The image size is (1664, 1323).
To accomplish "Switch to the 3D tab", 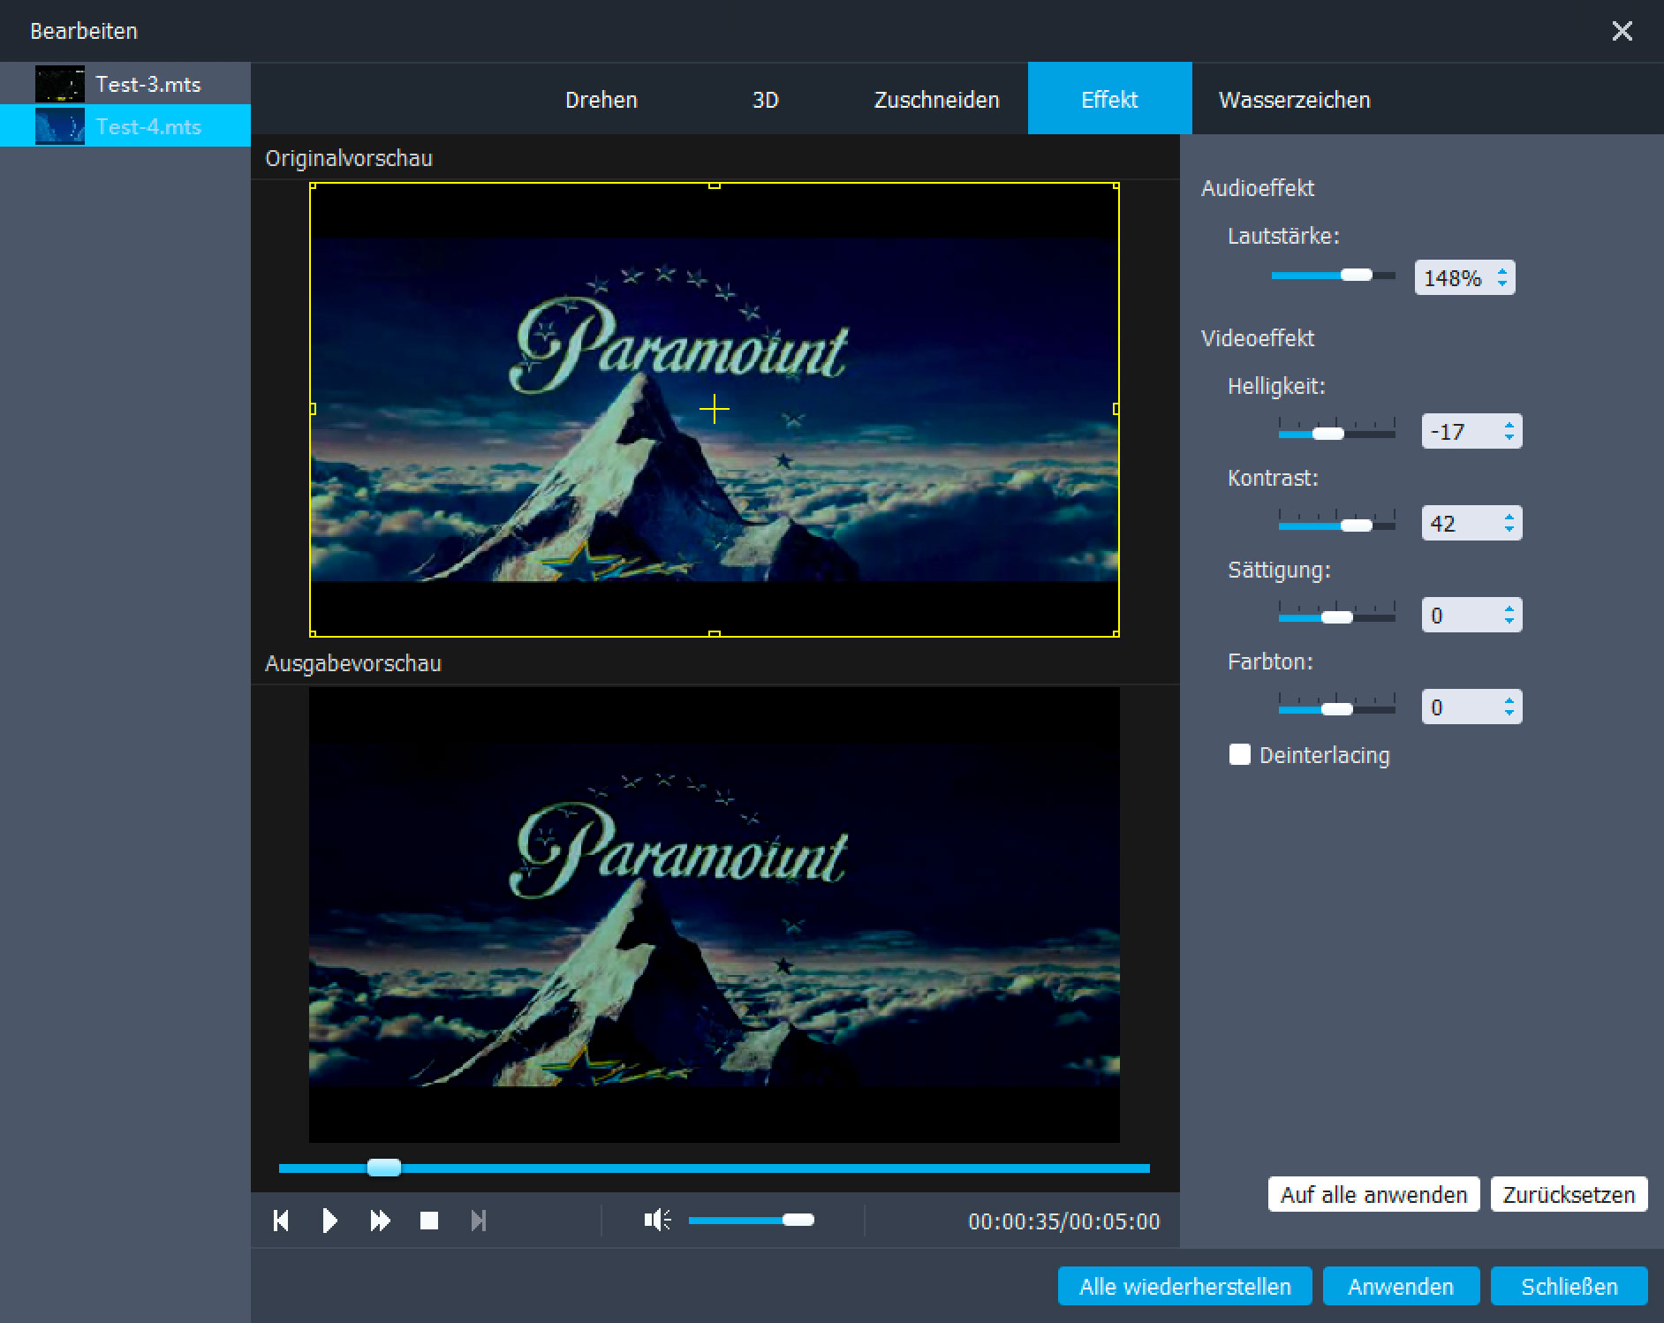I will click(766, 100).
